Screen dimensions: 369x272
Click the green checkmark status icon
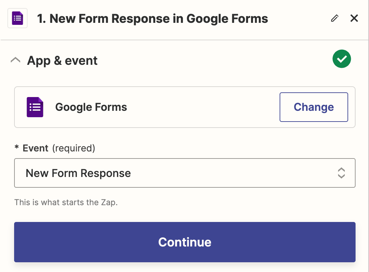(341, 59)
